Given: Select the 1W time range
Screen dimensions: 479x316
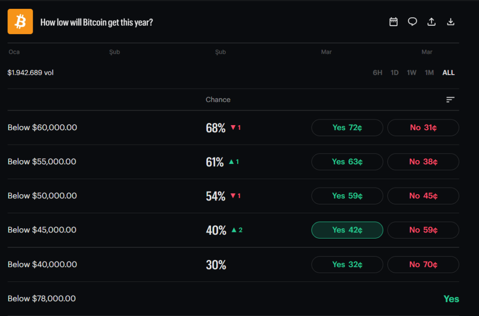Looking at the screenshot, I should [411, 73].
